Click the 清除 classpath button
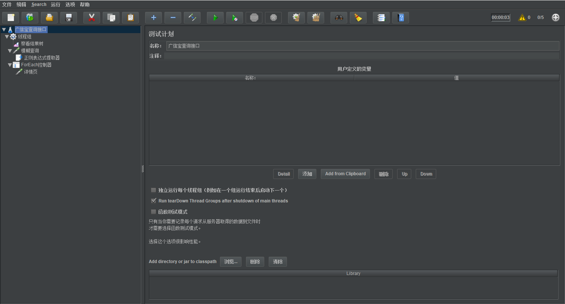Screen dimensions: 565x304 tap(278, 262)
